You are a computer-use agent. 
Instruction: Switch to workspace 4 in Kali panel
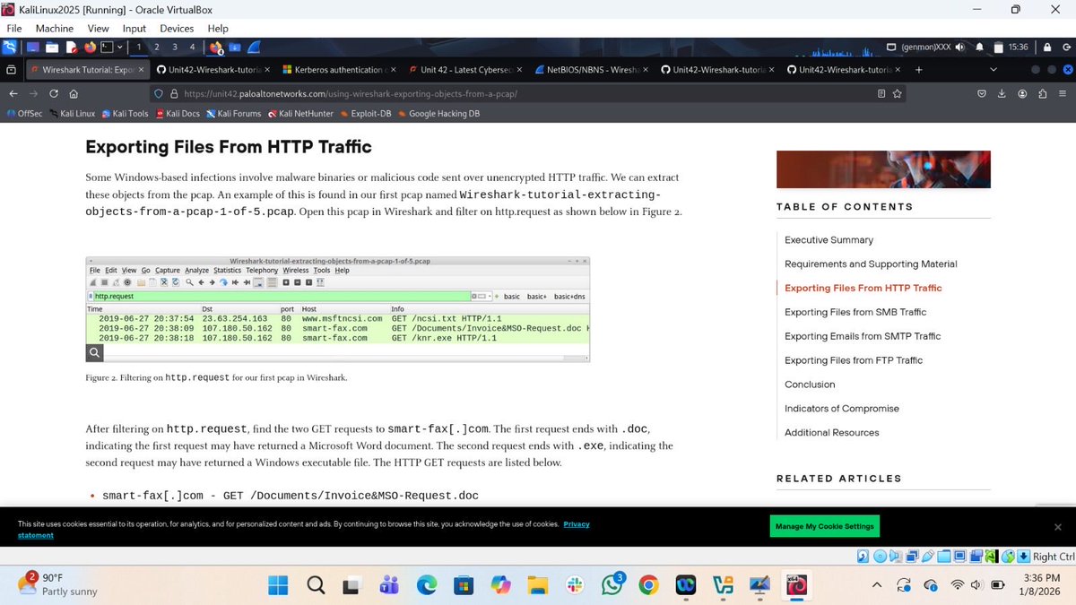tap(192, 47)
